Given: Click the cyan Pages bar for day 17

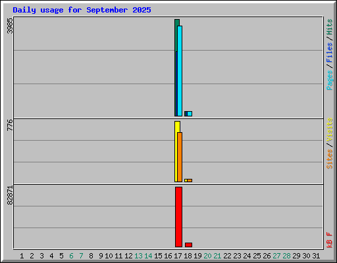Looking at the screenshot, I should coord(180,71).
